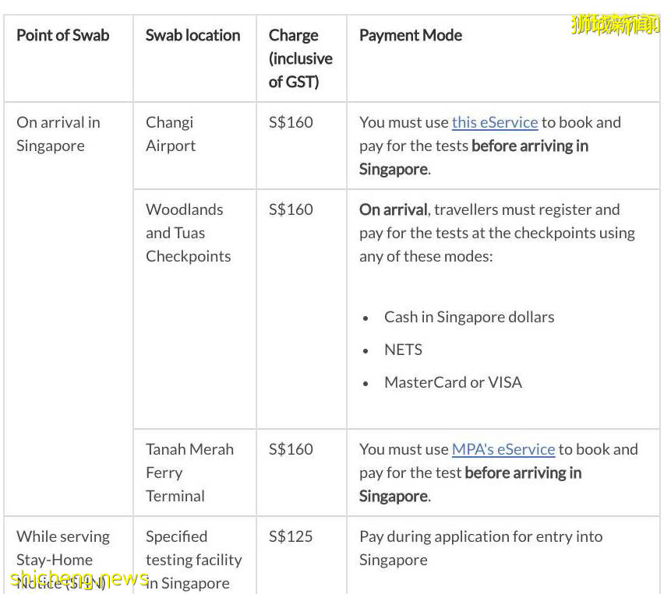Viewport: 664px width, 594px height.
Task: Click the S$160 charge for Changi Airport
Action: [291, 122]
